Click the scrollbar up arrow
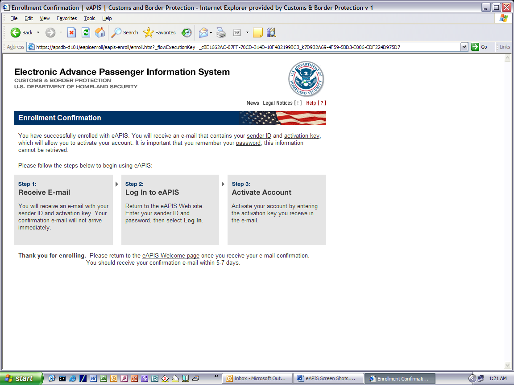Image resolution: width=514 pixels, height=385 pixels. click(x=507, y=58)
